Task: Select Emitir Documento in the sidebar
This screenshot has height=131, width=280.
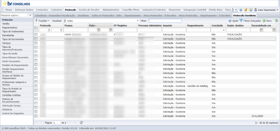Action: 17,61
